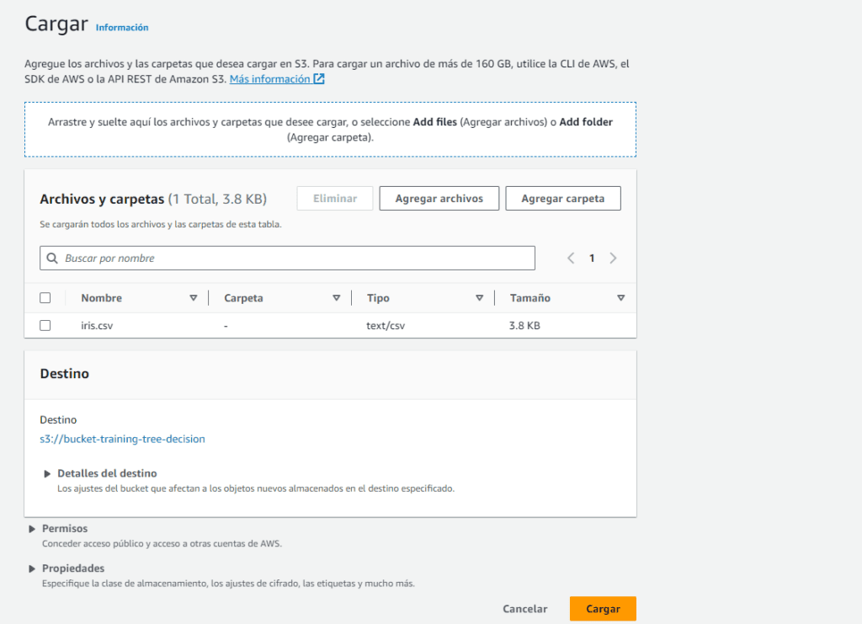Toggle the select-all checkbox in table header
The height and width of the screenshot is (624, 862).
(45, 298)
